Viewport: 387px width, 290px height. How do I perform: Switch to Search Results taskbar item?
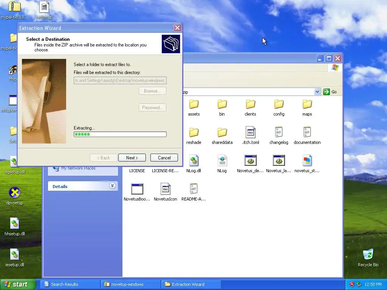70,284
